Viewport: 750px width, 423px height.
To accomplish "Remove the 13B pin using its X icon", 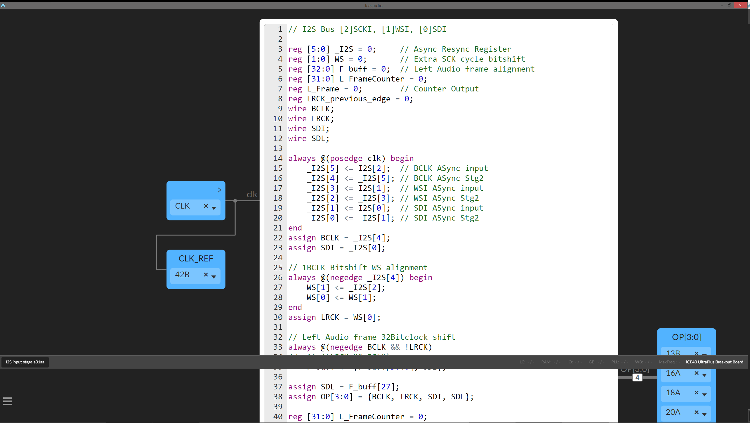I will point(696,353).
